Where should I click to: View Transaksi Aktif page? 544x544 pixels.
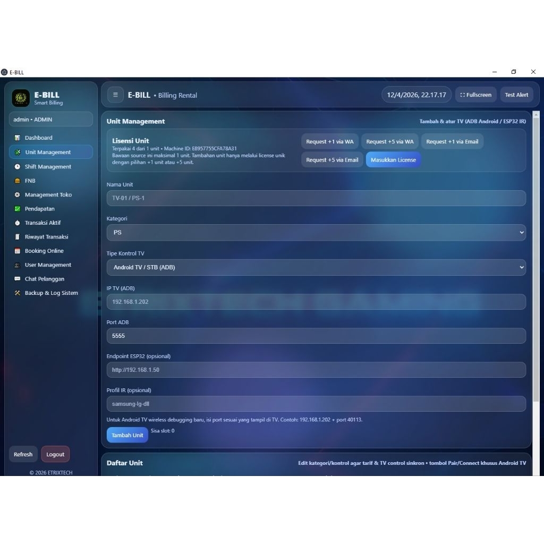[50, 223]
